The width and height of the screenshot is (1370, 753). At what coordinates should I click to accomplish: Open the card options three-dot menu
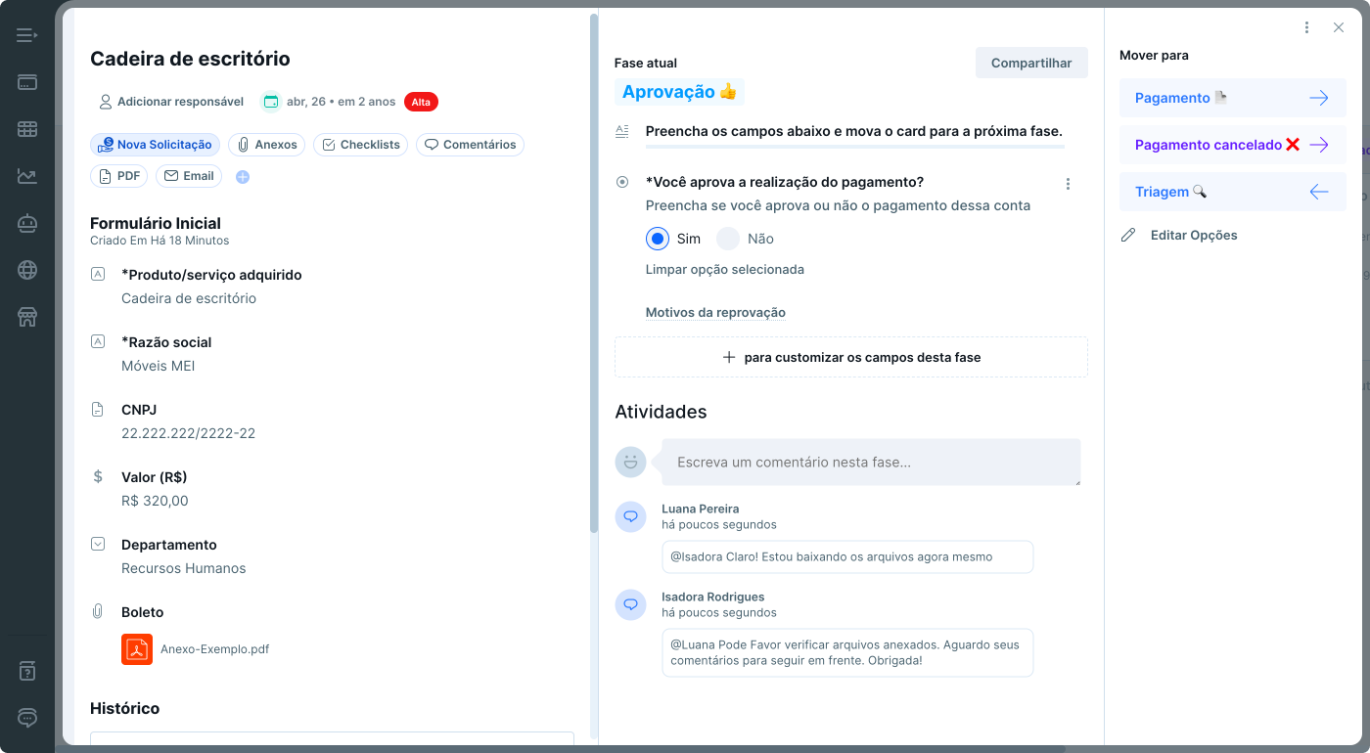(x=1306, y=28)
